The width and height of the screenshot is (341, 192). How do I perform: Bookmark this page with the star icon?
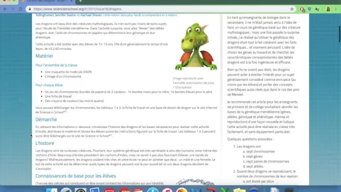(x=292, y=9)
